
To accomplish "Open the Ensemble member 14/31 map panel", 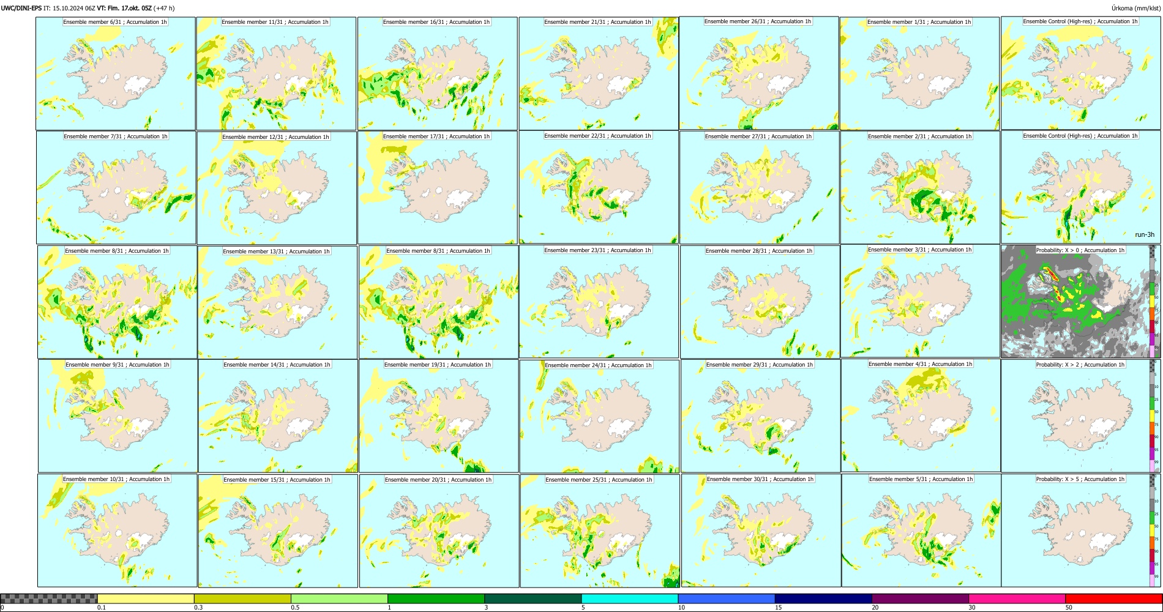I will point(278,416).
